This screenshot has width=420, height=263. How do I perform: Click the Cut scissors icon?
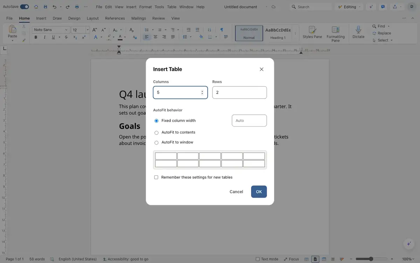tap(24, 26)
